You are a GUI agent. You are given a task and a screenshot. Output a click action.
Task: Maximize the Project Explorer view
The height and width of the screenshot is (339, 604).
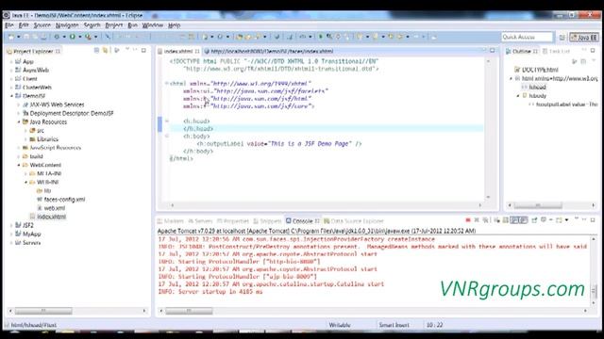point(143,50)
